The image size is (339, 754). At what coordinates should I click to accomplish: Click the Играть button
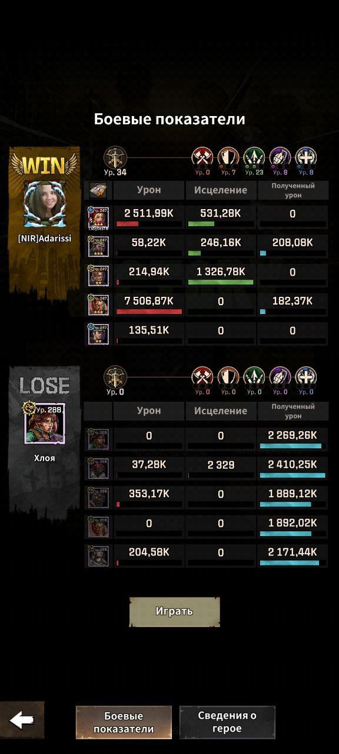pyautogui.click(x=175, y=611)
